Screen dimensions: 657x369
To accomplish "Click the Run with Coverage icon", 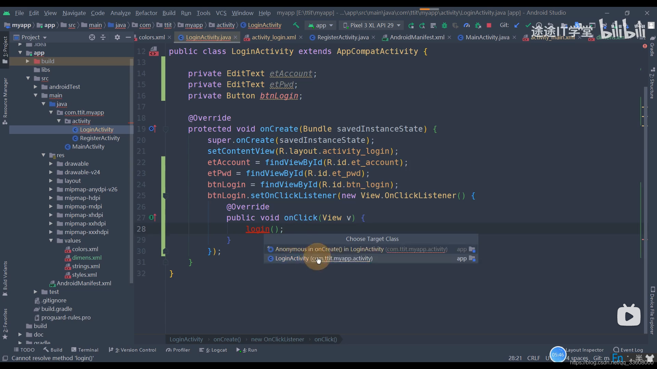I will pos(455,25).
